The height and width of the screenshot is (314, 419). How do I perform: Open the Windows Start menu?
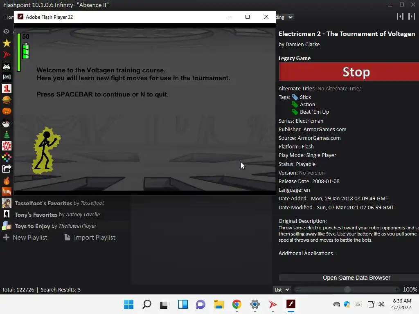[x=128, y=304]
